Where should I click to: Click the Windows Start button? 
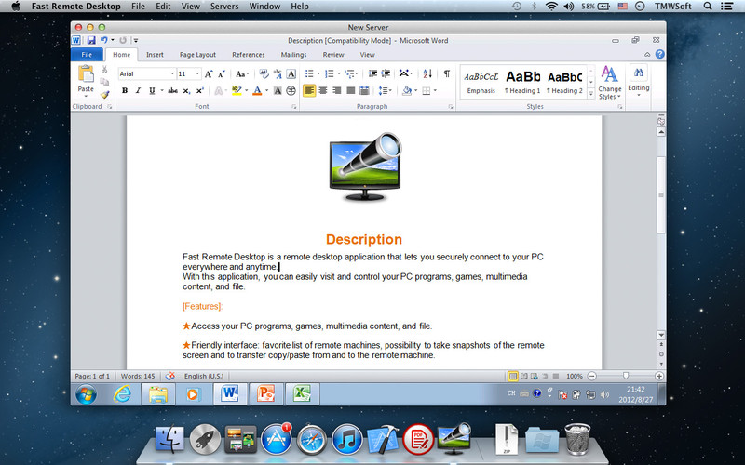tap(86, 393)
